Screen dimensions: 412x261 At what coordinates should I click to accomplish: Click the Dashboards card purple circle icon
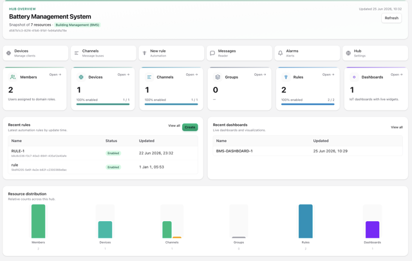pos(354,77)
